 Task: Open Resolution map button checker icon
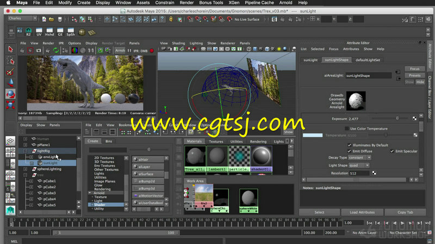pos(374,173)
